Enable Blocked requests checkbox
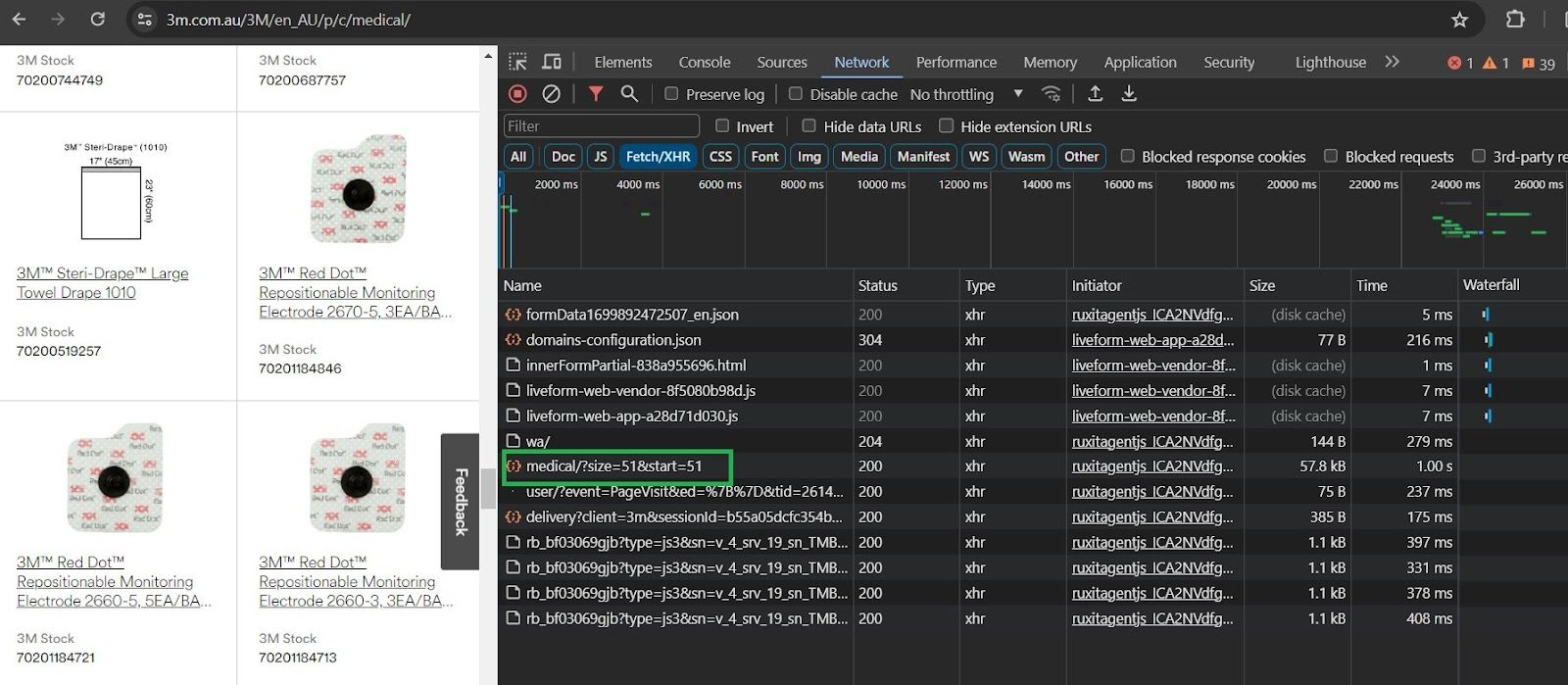This screenshot has width=1568, height=685. (x=1331, y=156)
